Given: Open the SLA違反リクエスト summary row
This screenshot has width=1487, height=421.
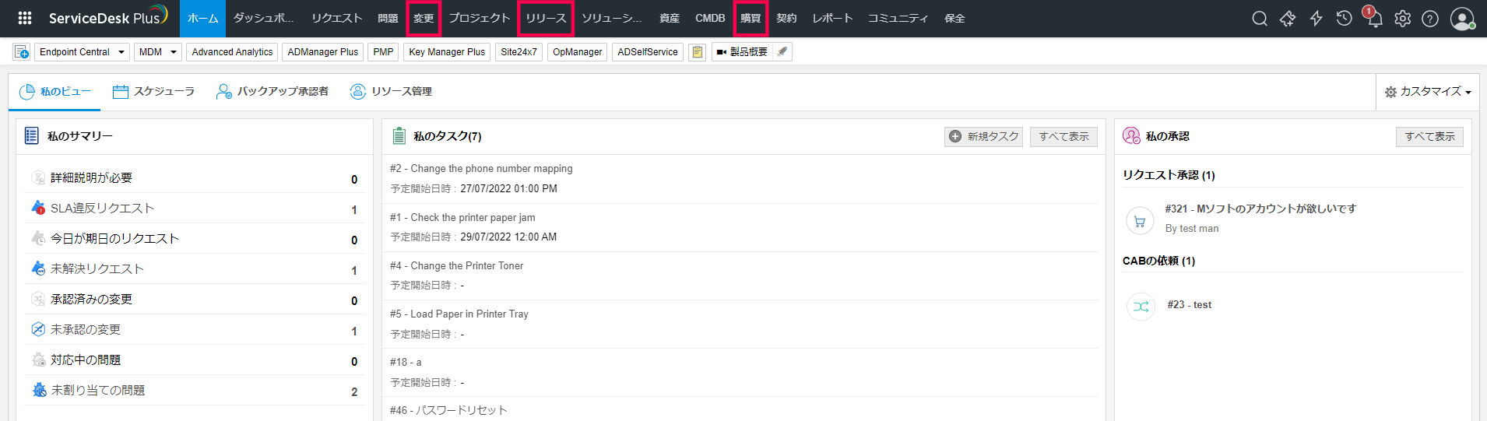Looking at the screenshot, I should point(195,209).
